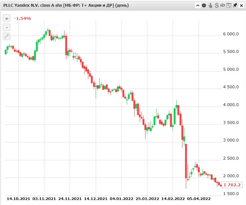Click the 6 000.0 price axis label
The height and width of the screenshot is (205, 246).
pos(231,34)
